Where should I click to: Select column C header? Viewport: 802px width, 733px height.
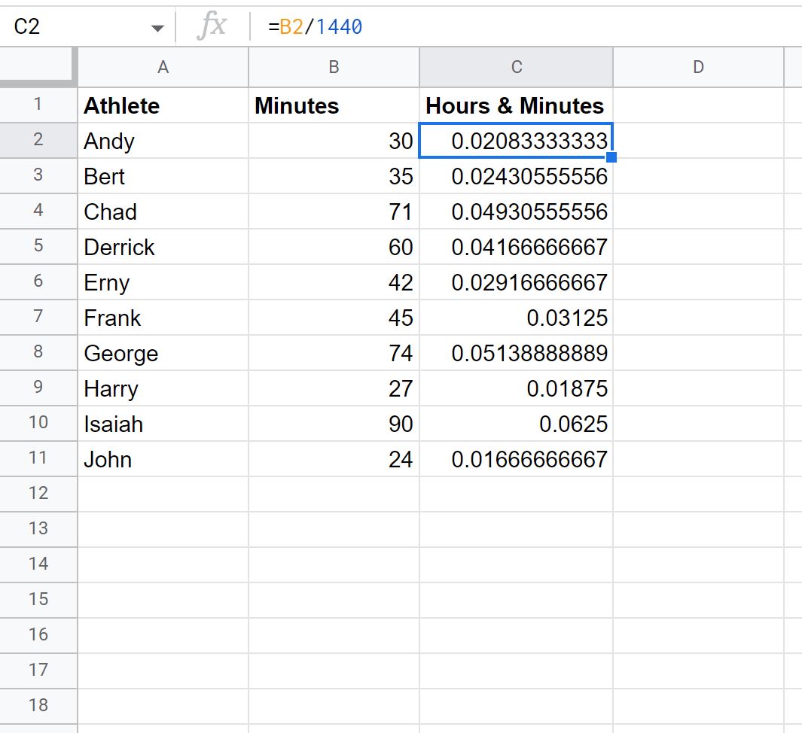(516, 67)
